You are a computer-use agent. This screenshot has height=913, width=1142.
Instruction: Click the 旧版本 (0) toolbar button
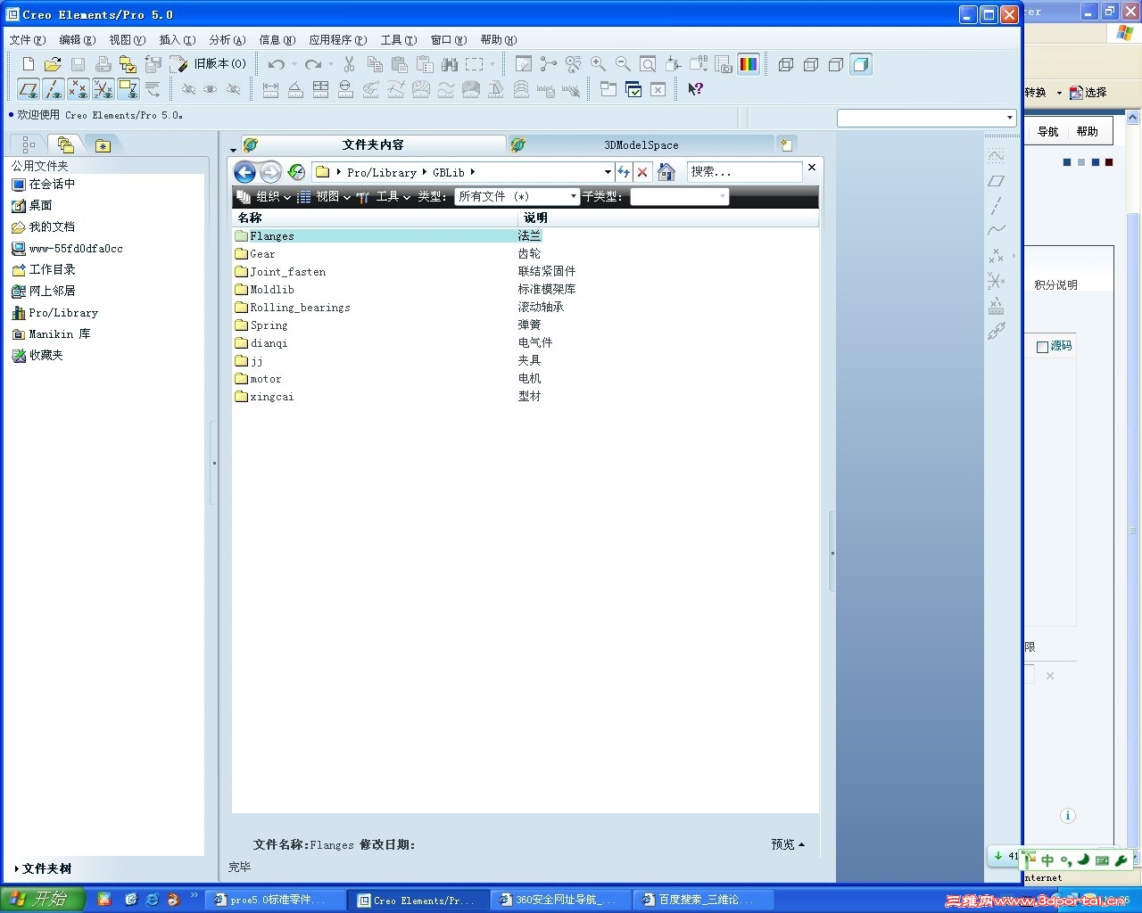point(209,64)
